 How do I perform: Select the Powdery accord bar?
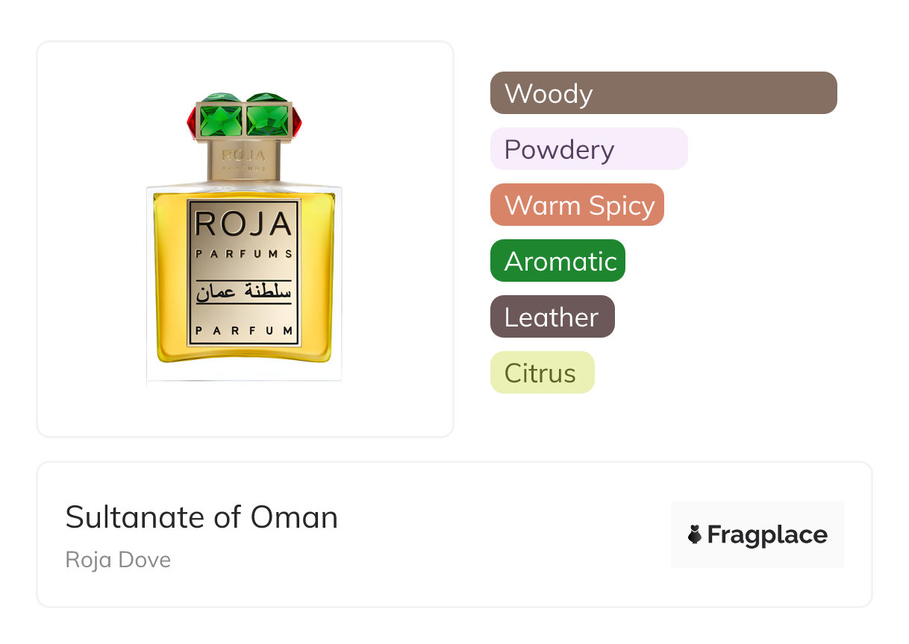click(x=589, y=149)
